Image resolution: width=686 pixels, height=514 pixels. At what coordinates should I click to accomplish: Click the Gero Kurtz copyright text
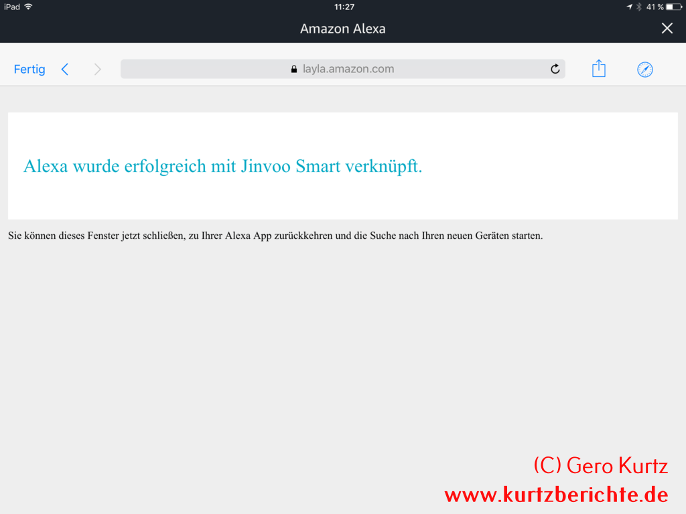pos(600,465)
